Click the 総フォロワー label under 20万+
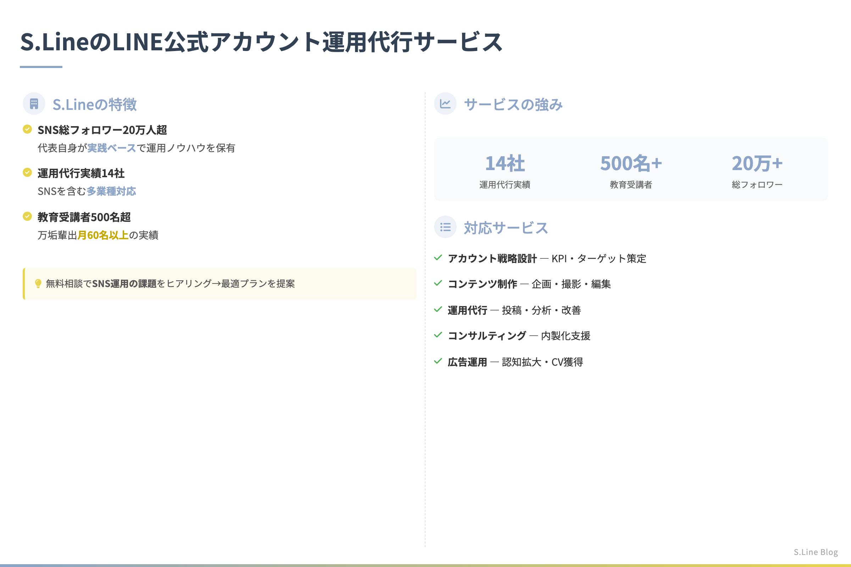The height and width of the screenshot is (567, 851). (x=757, y=185)
